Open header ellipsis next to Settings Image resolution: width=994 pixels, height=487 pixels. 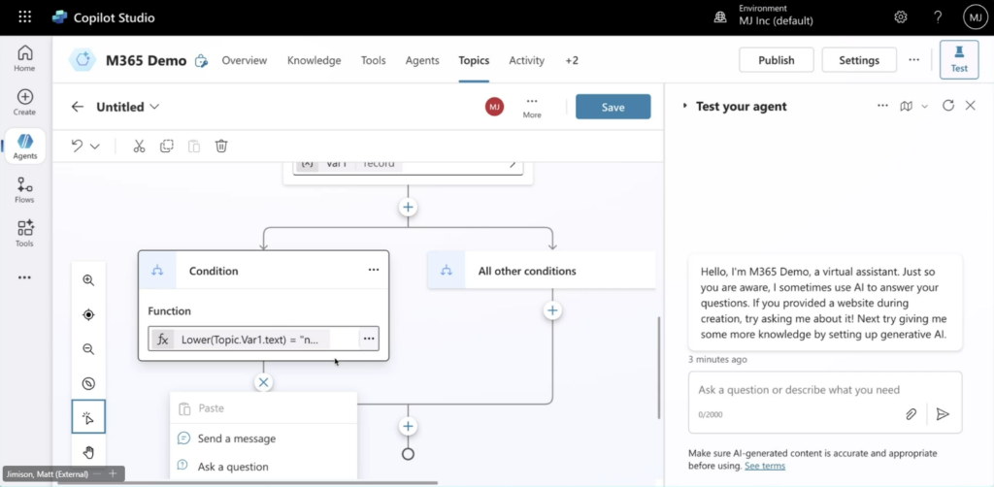913,59
